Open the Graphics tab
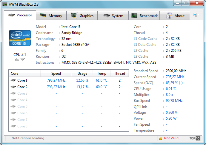Screen dimensions: 206x145 point(82,16)
